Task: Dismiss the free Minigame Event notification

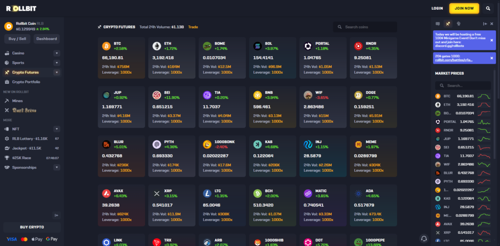Action: [492, 40]
